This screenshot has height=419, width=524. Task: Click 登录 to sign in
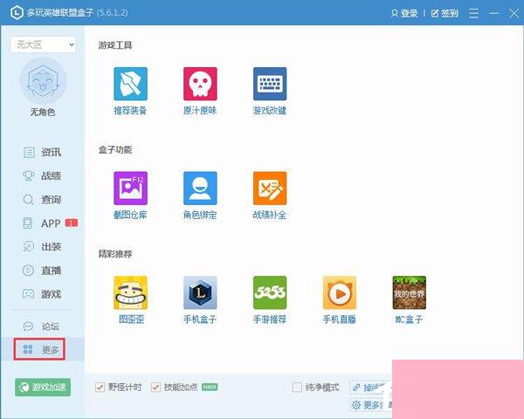404,13
